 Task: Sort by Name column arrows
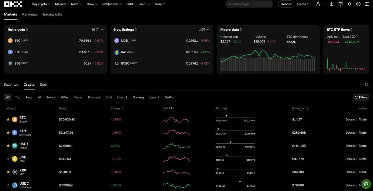pyautogui.click(x=16, y=109)
